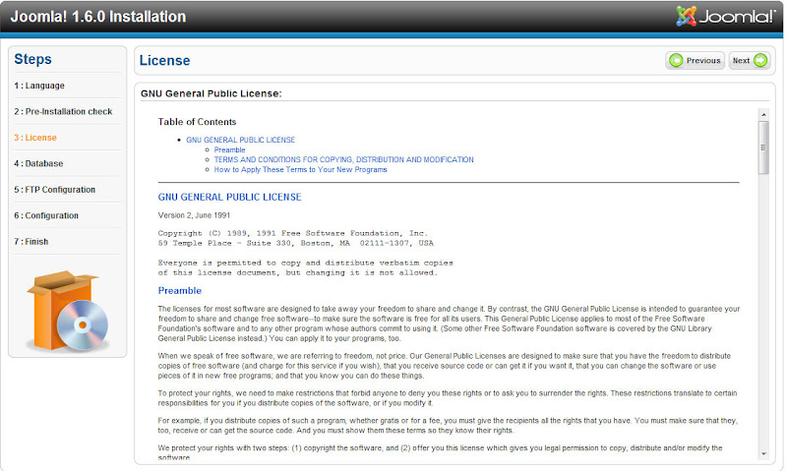This screenshot has width=787, height=471.
Task: Click the 'License' page heading
Action: (164, 61)
